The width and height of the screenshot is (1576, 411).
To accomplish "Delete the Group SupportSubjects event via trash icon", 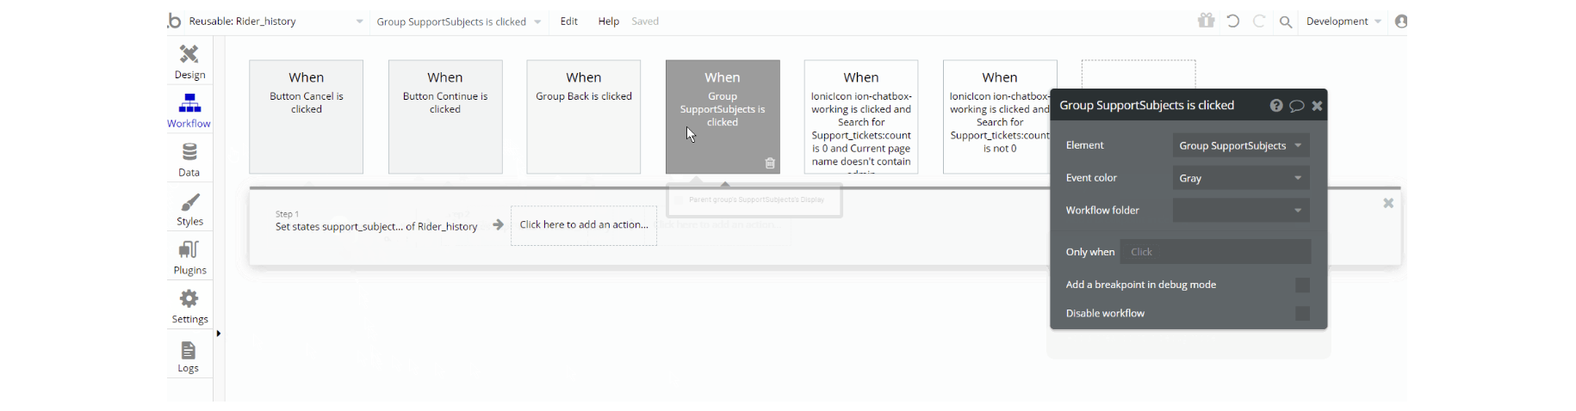I will (x=770, y=163).
